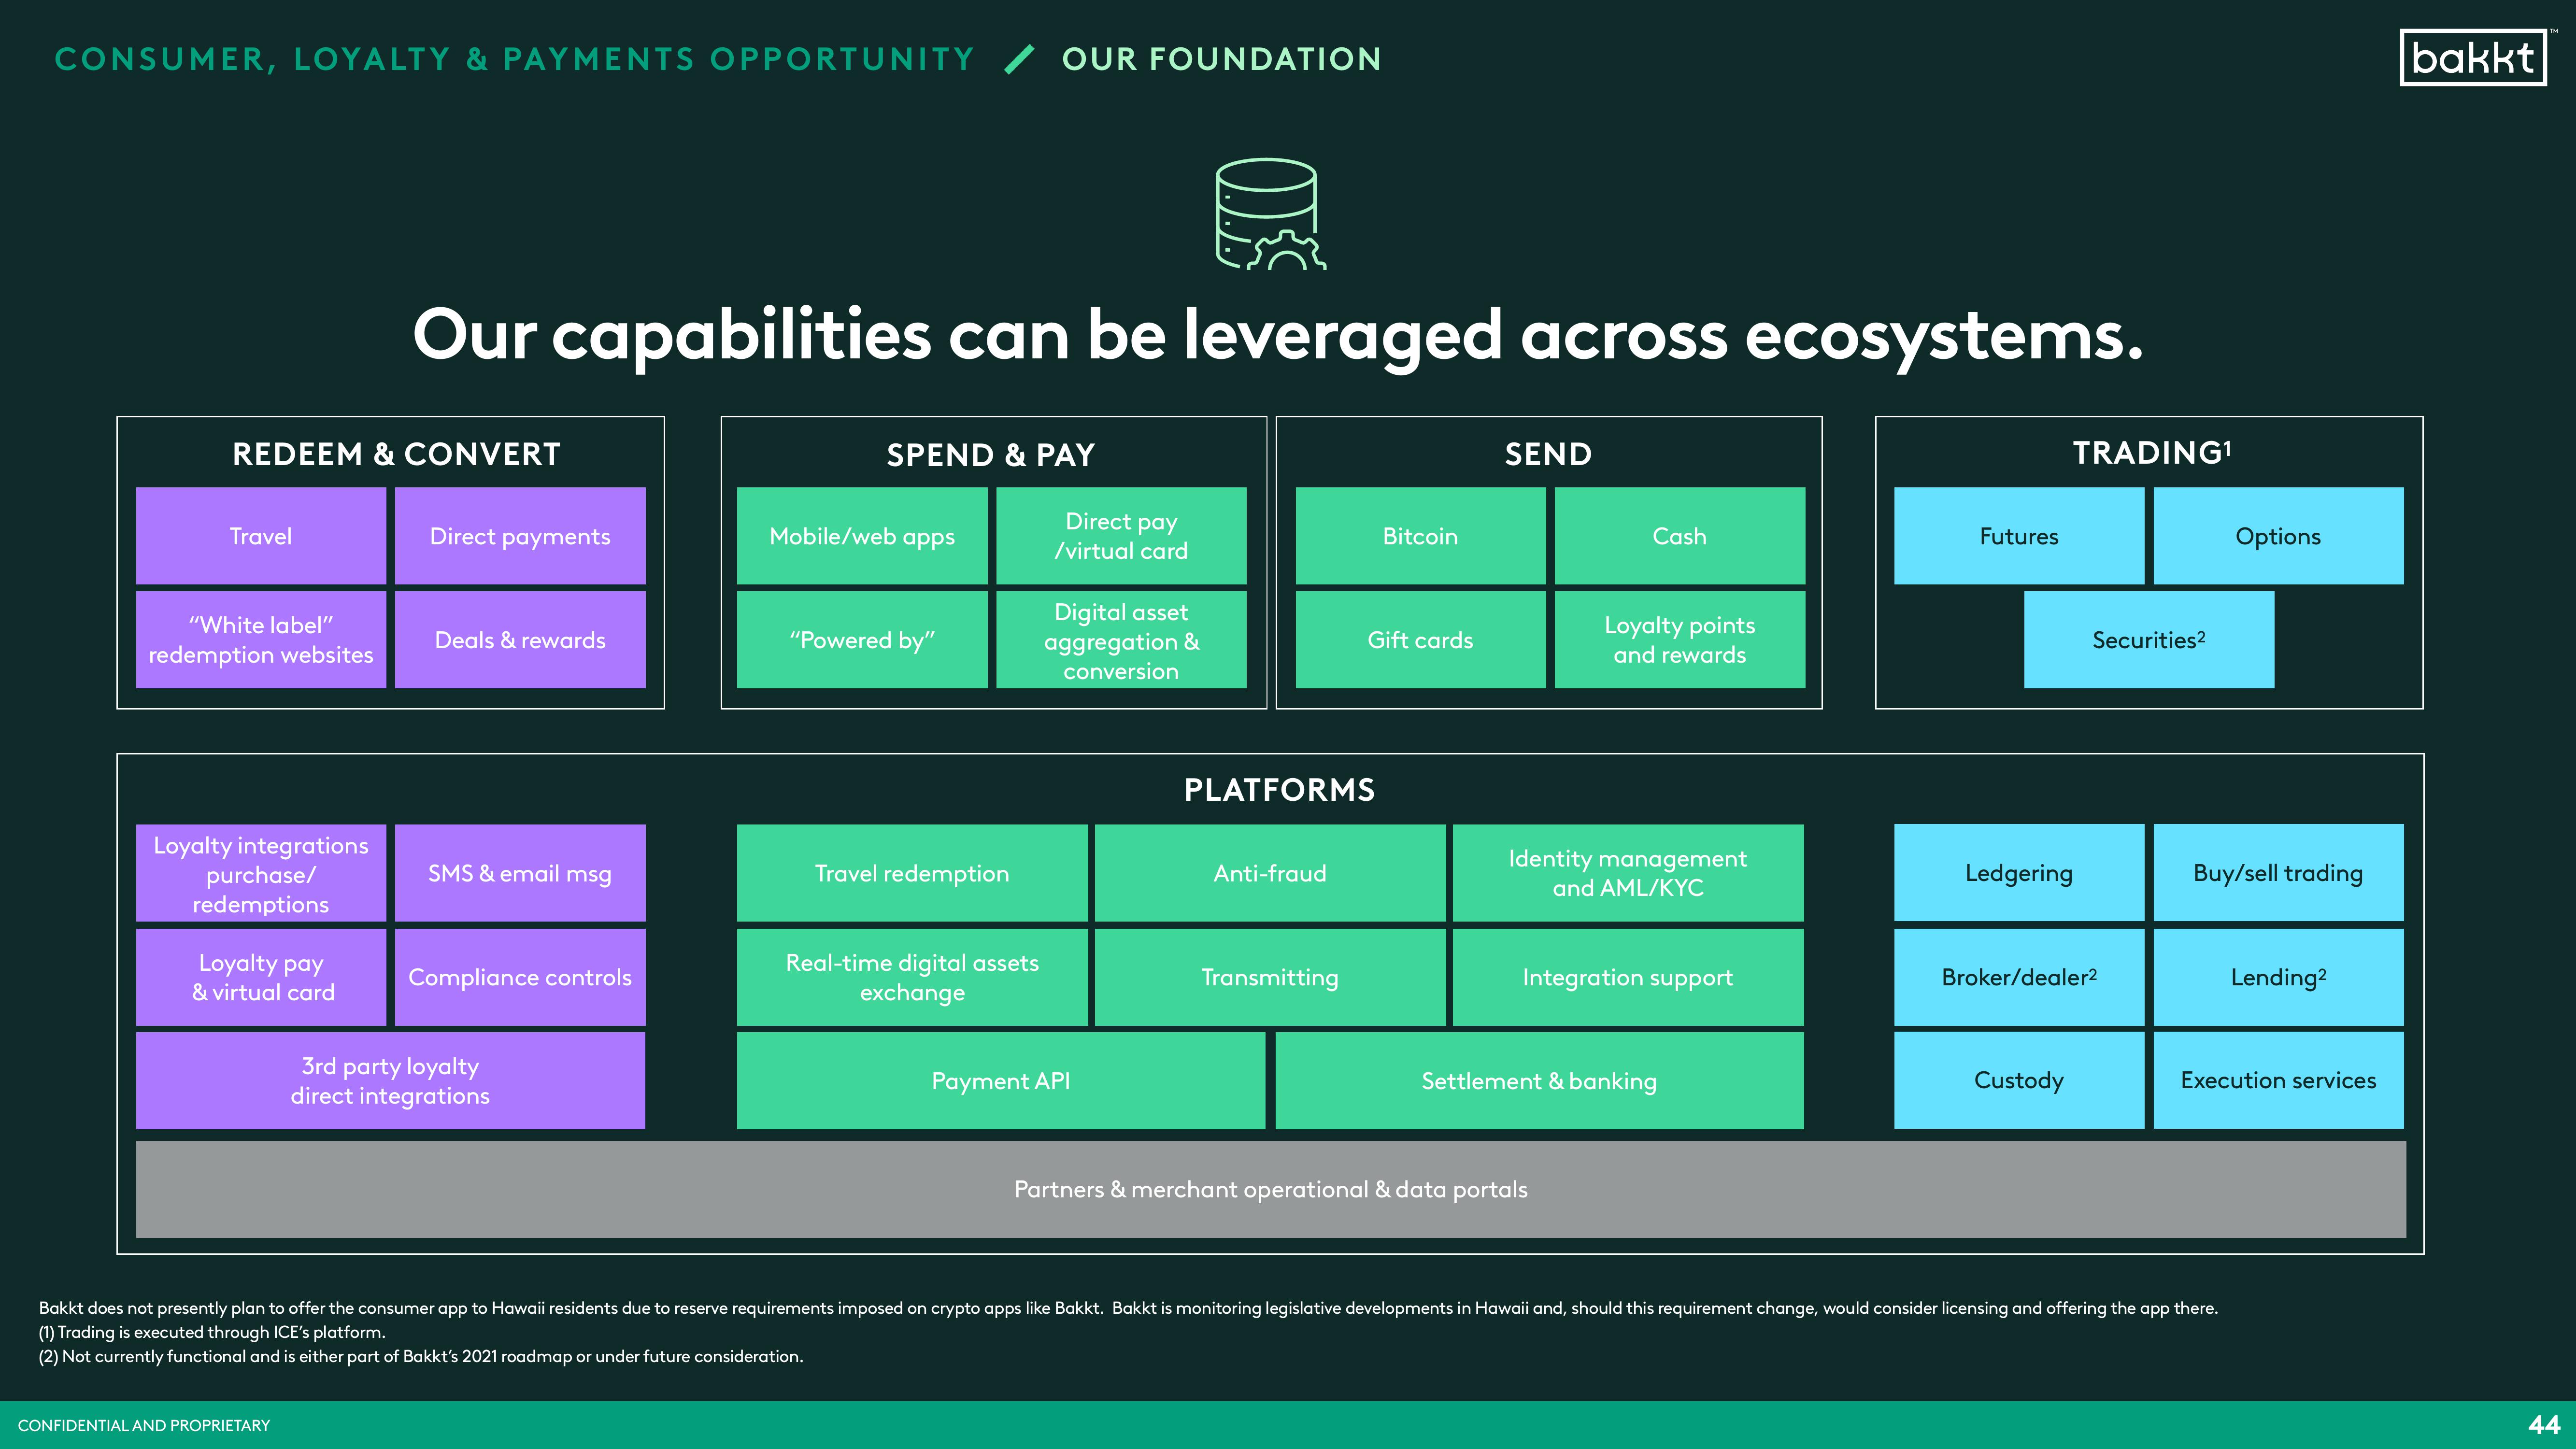The image size is (2576, 1449).
Task: Click Partners & merchant operational & data portals bar
Action: point(1271,1189)
